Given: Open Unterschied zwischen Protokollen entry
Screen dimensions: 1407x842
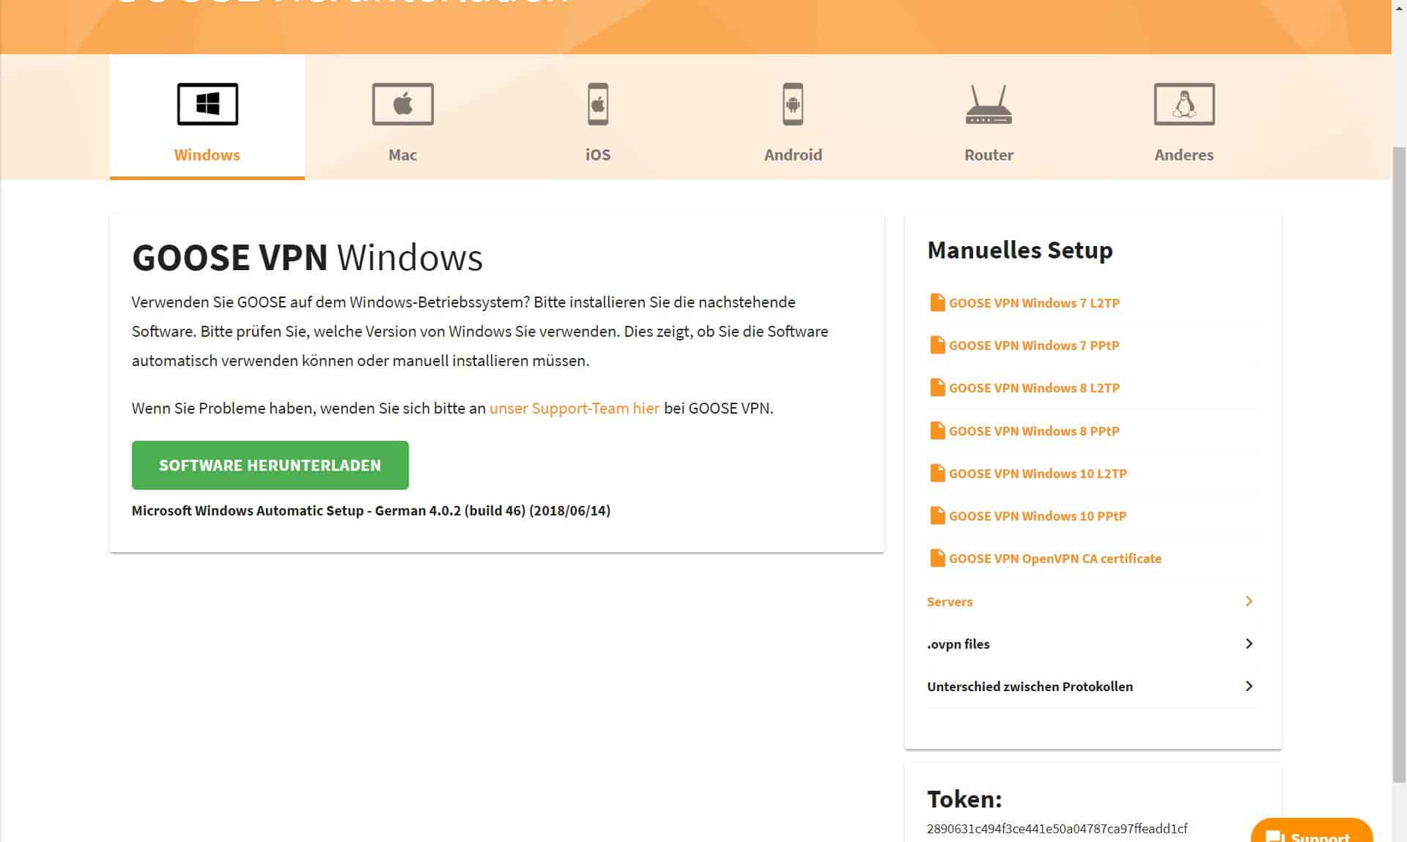Looking at the screenshot, I should pos(1030,687).
